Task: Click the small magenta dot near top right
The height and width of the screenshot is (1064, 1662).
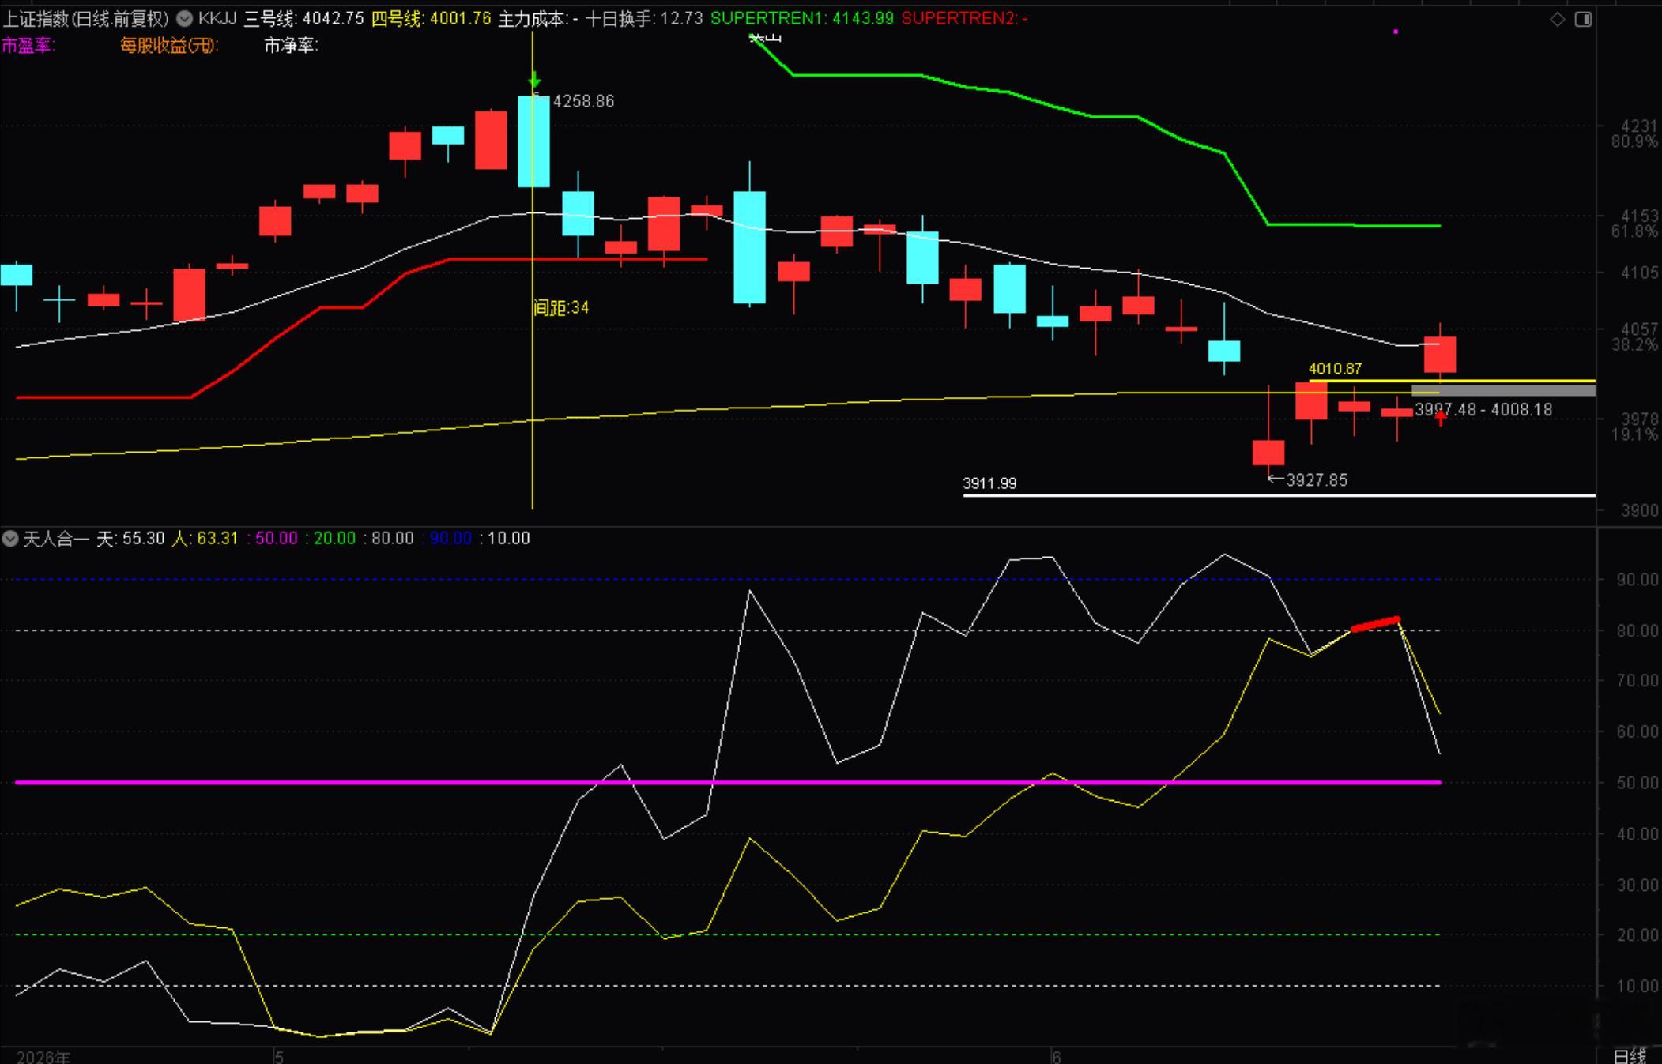Action: [1396, 32]
